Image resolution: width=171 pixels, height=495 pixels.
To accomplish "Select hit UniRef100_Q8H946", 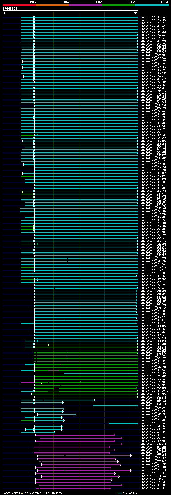I will click(153, 17).
